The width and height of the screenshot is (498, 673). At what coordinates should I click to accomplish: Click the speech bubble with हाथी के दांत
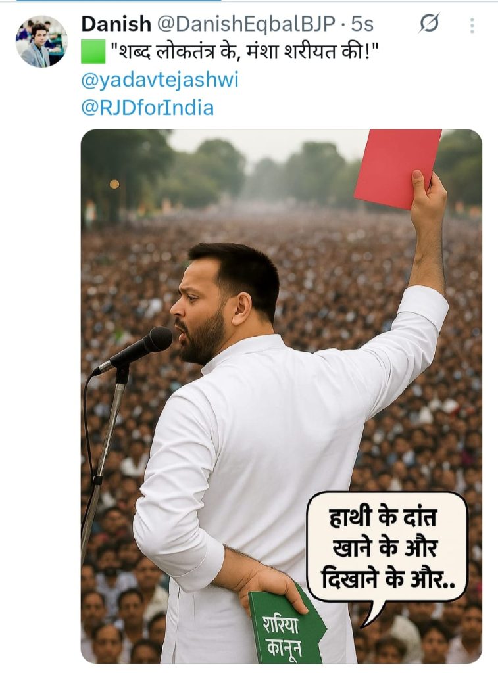(387, 547)
